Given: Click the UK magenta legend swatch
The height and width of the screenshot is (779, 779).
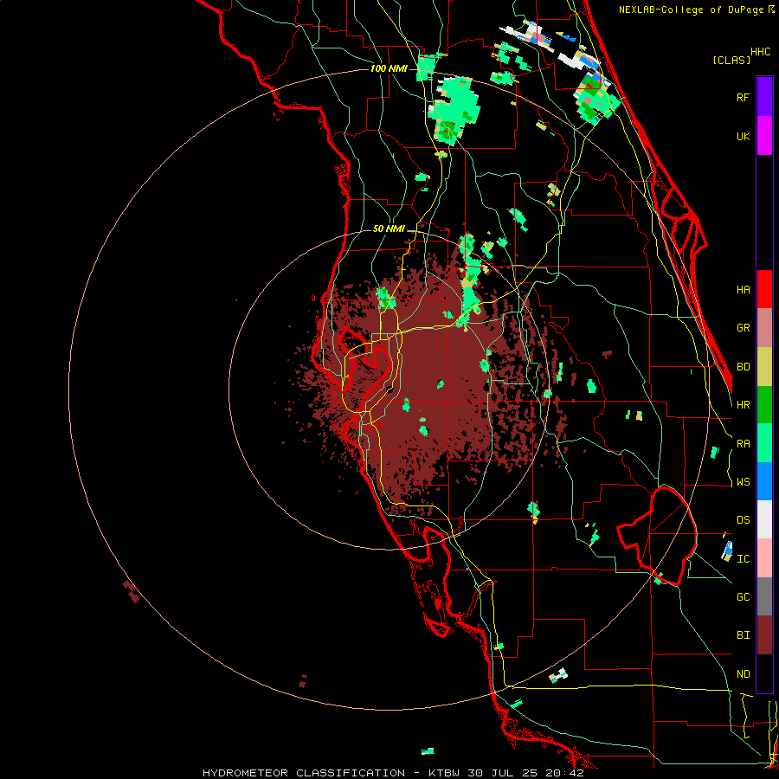Looking at the screenshot, I should [x=764, y=135].
